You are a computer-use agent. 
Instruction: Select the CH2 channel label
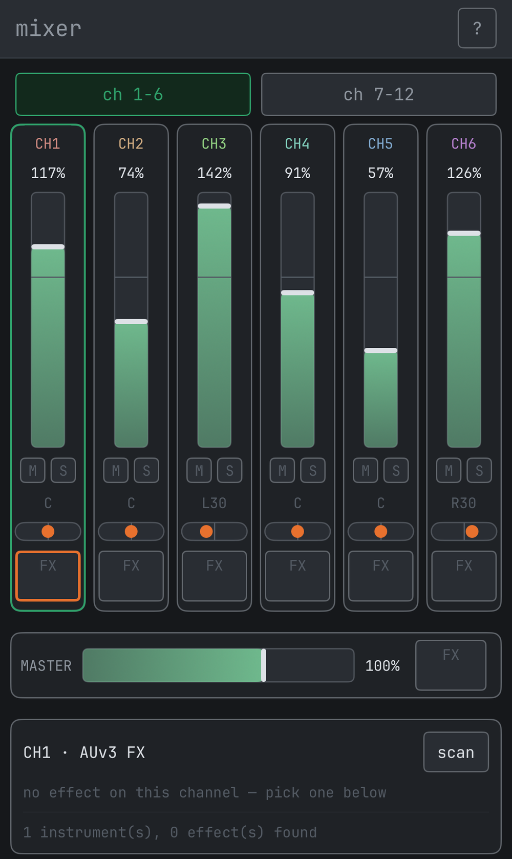(131, 143)
